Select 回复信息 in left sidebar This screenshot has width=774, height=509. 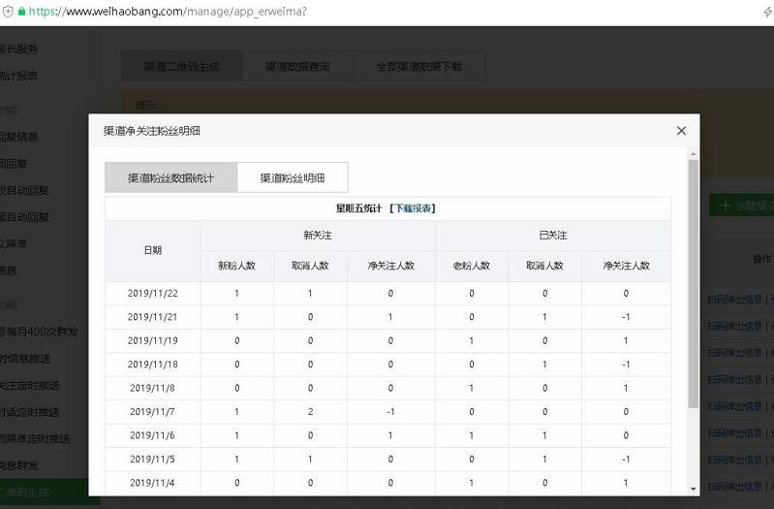18,137
